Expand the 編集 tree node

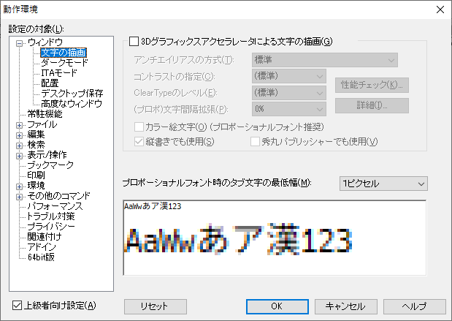[20, 135]
